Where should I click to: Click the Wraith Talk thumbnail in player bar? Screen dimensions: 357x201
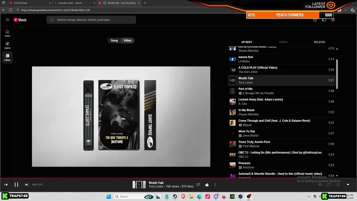pos(139,185)
